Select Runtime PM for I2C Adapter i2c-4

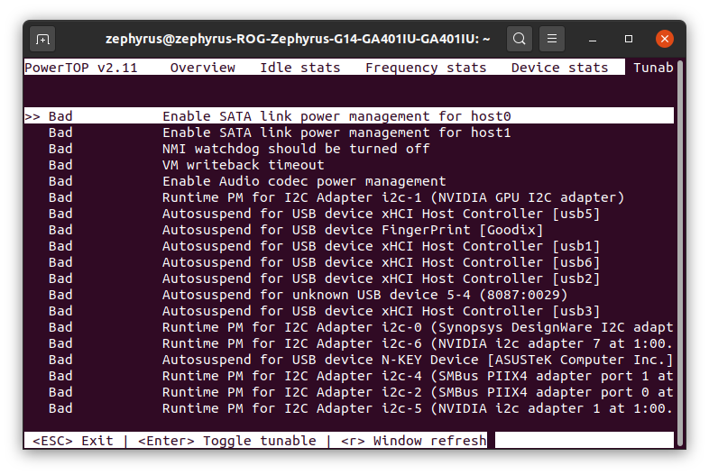pos(348,377)
